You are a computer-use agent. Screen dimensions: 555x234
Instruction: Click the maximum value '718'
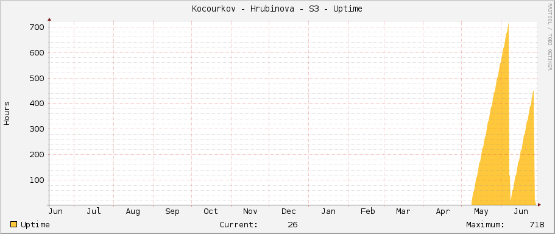click(537, 225)
